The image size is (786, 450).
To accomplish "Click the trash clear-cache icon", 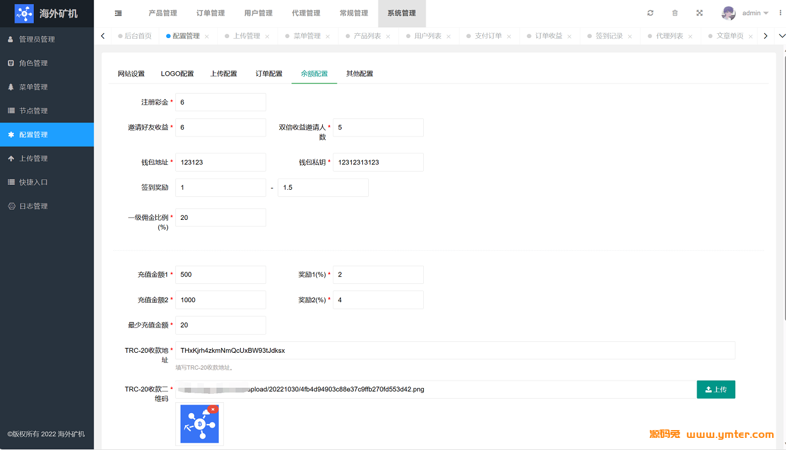I will (x=675, y=13).
